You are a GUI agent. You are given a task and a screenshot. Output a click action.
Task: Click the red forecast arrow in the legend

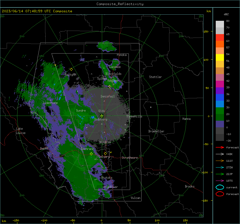(x=220, y=147)
